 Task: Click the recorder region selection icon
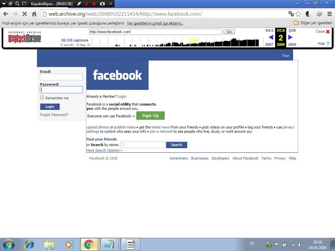pyautogui.click(x=24, y=3)
